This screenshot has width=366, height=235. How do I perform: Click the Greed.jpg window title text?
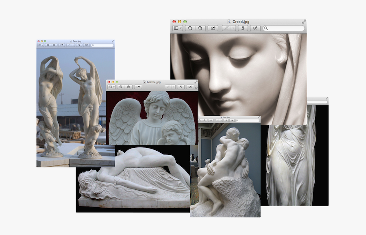pos(241,22)
